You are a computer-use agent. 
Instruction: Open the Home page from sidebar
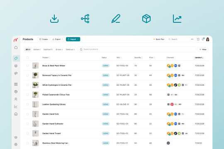[x=16, y=48]
